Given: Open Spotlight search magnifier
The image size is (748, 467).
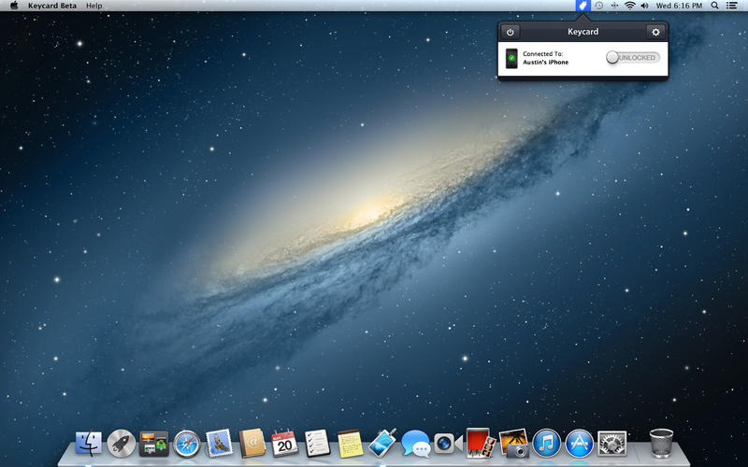Looking at the screenshot, I should click(715, 6).
